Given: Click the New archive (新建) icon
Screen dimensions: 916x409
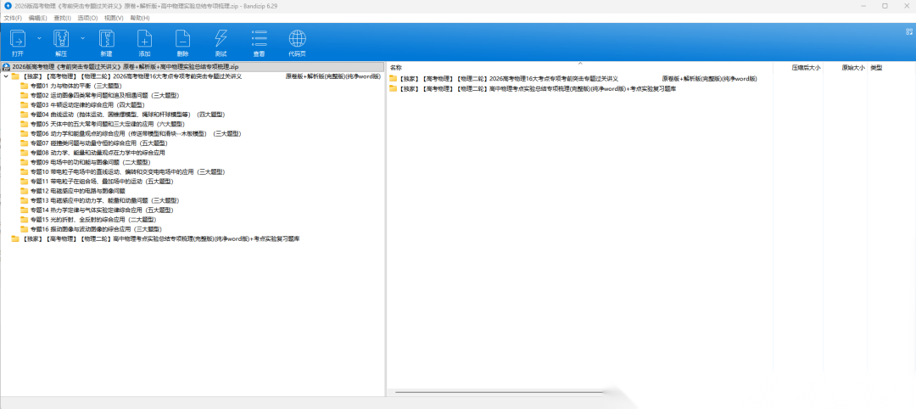Looking at the screenshot, I should pyautogui.click(x=106, y=42).
